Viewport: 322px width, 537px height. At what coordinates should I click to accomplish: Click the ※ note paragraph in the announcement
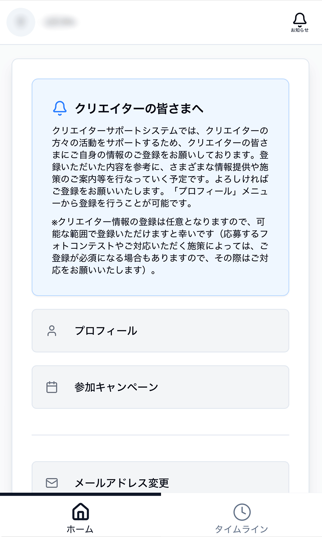coord(160,246)
